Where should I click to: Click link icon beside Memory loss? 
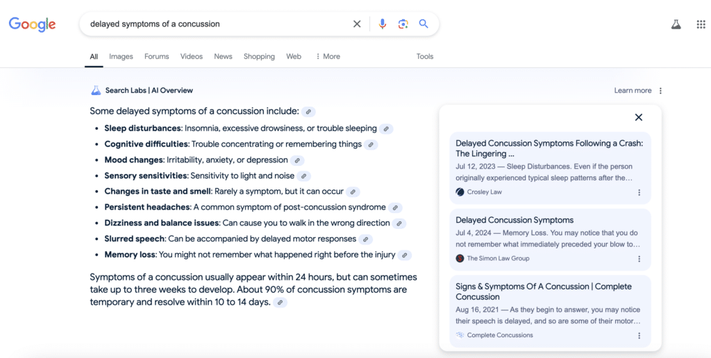tap(405, 255)
